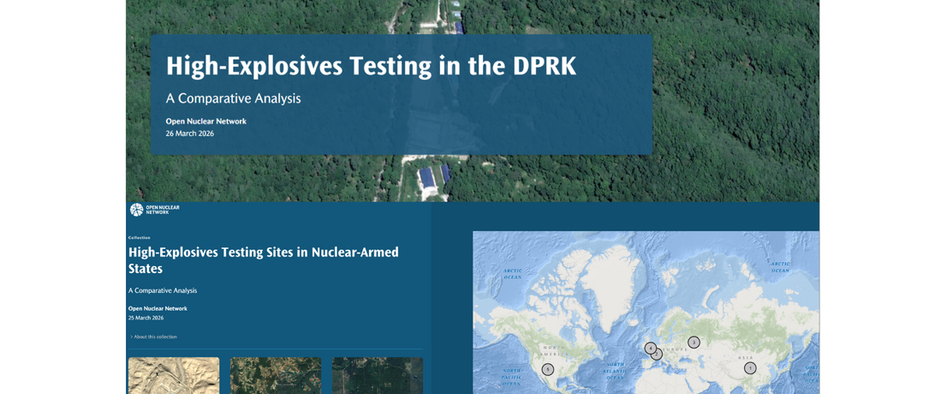This screenshot has height=394, width=935.
Task: Open the third dark satellite thumbnail
Action: [x=378, y=376]
